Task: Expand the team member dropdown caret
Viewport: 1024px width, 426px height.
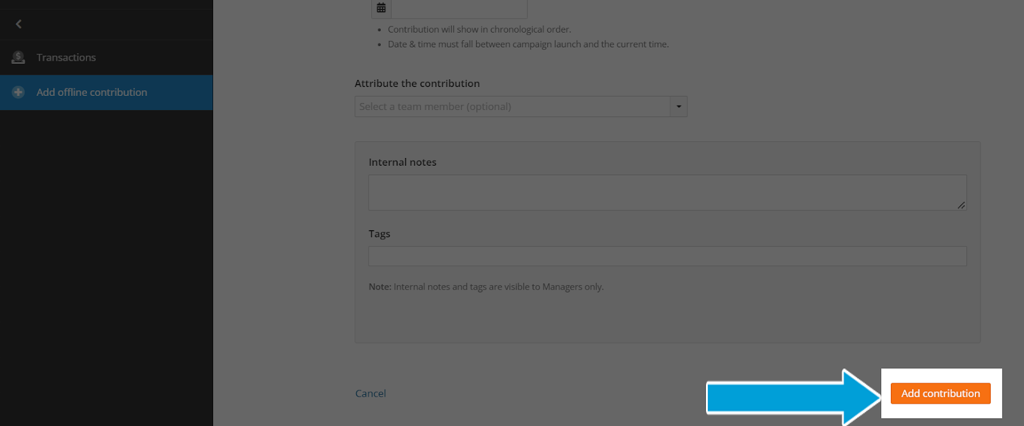Action: point(678,106)
